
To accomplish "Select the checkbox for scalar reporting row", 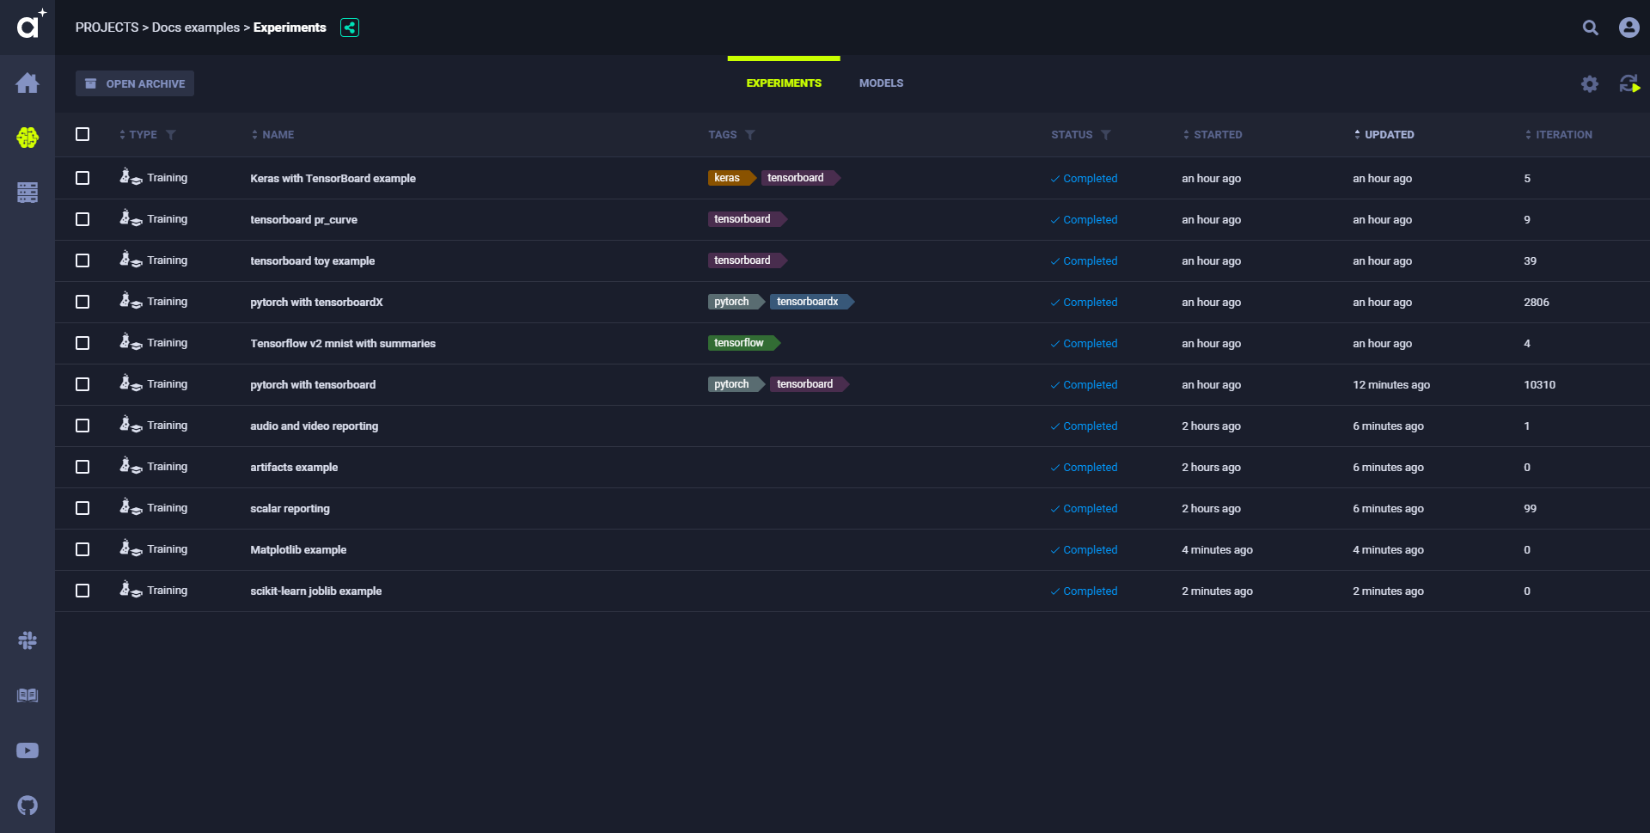I will click(82, 508).
